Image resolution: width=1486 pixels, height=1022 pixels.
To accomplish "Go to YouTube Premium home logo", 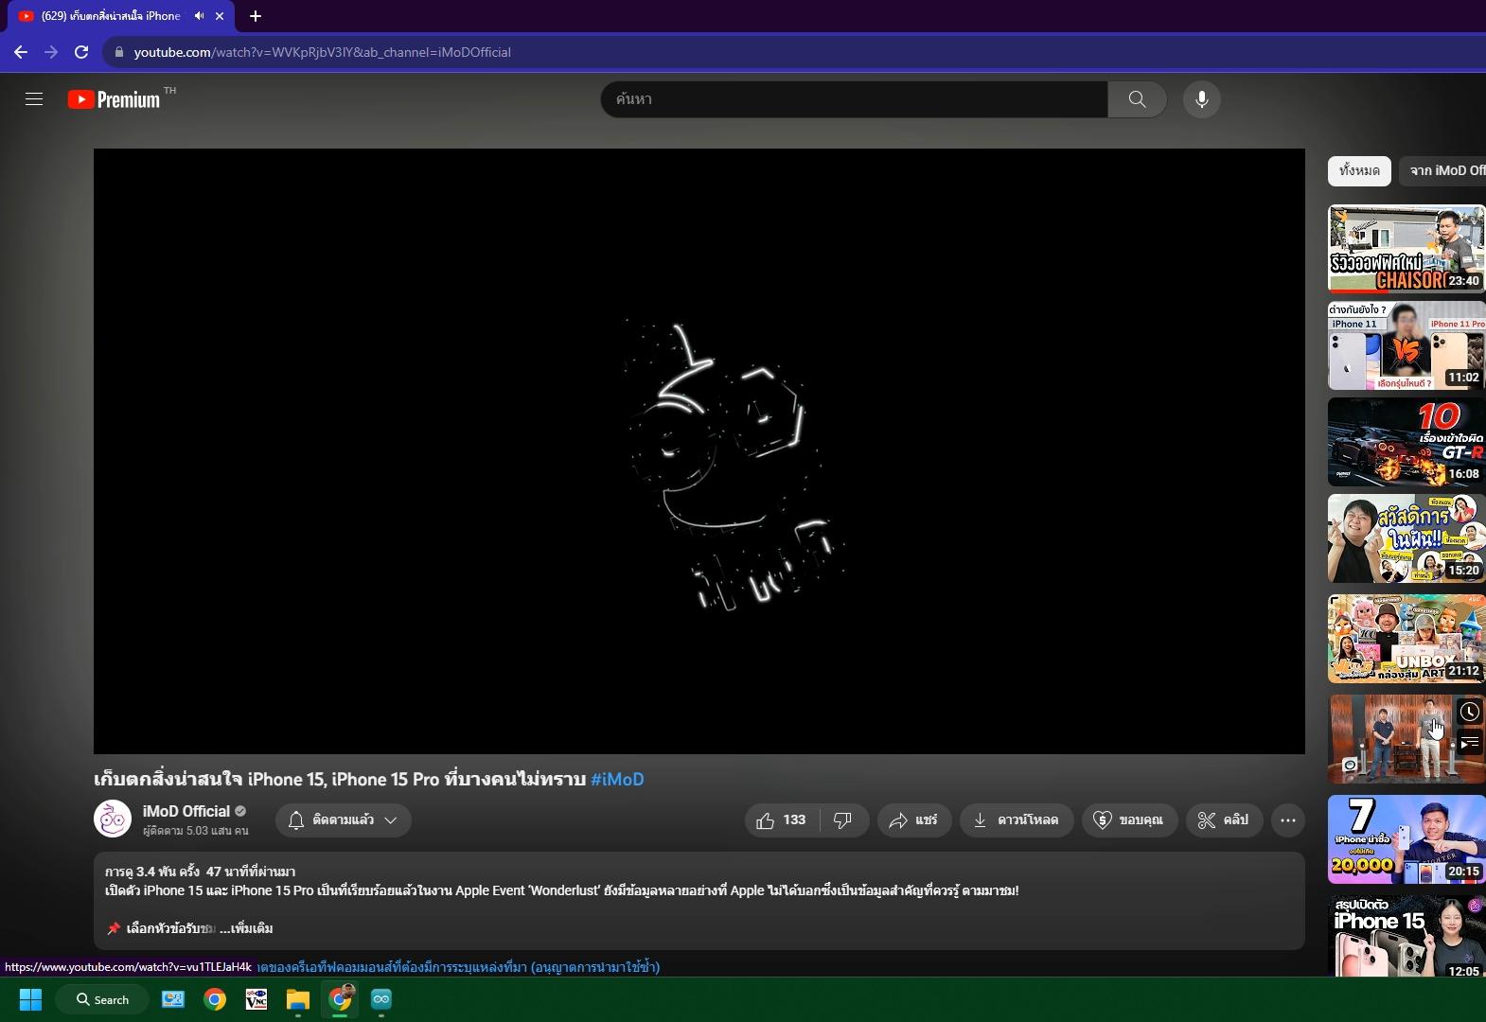I will [115, 99].
